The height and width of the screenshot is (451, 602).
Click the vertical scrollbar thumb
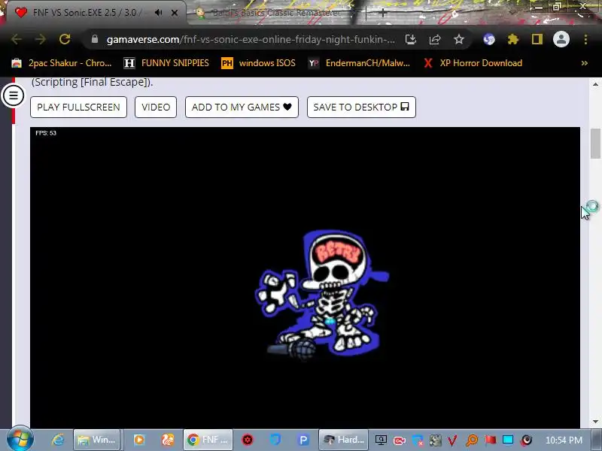click(595, 144)
